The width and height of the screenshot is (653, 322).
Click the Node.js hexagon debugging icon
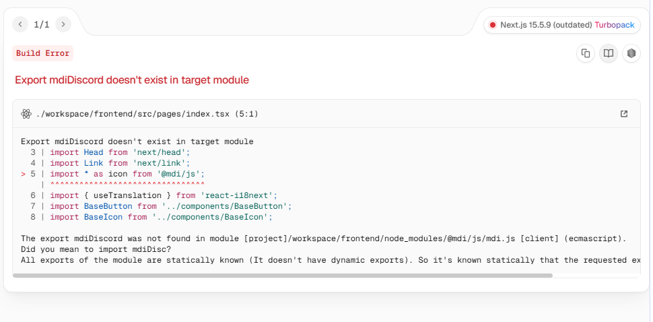tap(631, 53)
